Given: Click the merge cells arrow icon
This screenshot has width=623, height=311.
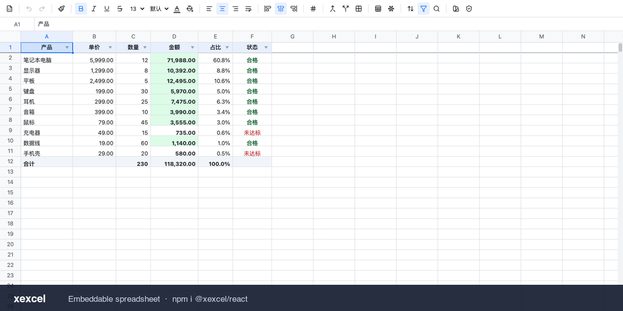Looking at the screenshot, I should coord(332,9).
